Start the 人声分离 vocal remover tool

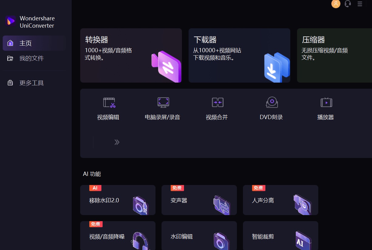280,200
